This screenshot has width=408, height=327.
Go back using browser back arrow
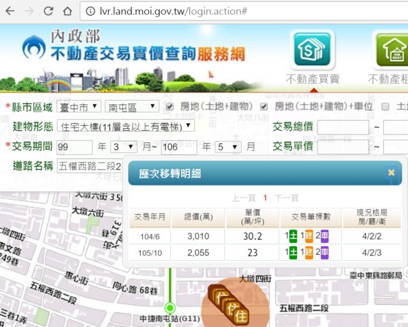10,11
